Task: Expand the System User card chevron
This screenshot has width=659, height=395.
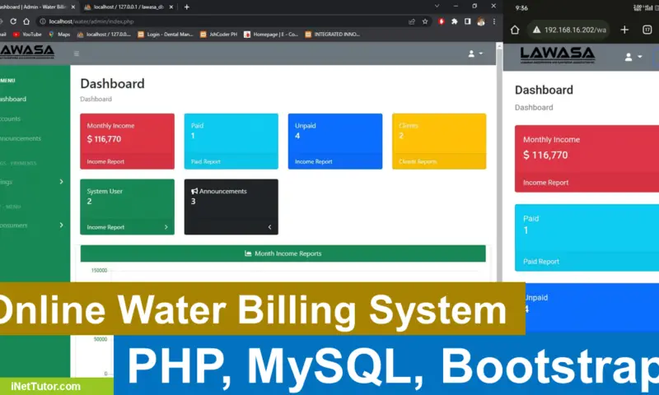Action: point(165,227)
